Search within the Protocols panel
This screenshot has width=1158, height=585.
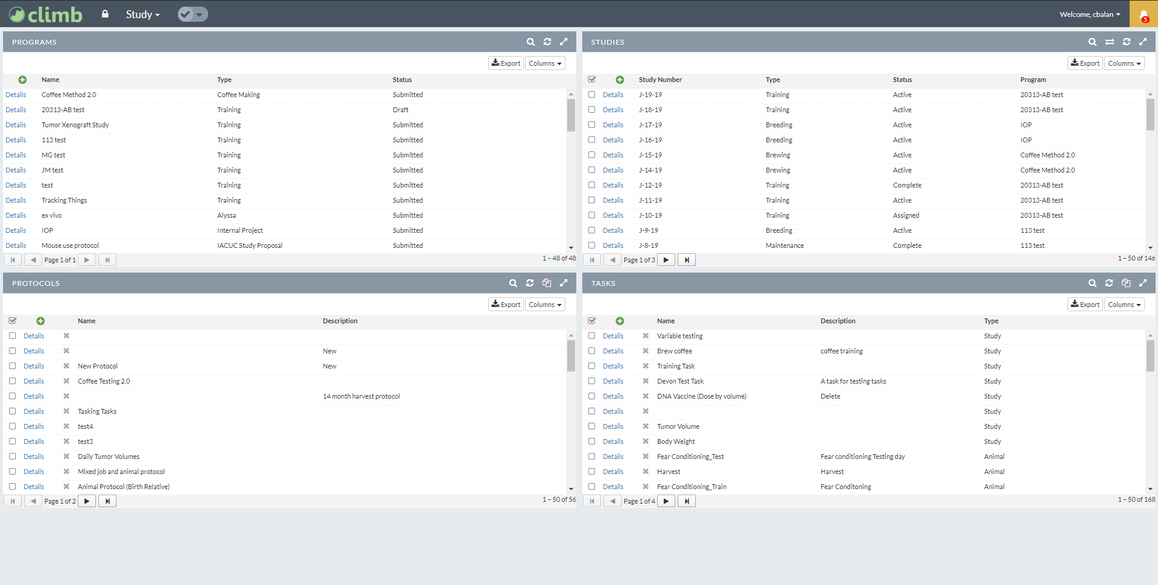click(513, 283)
